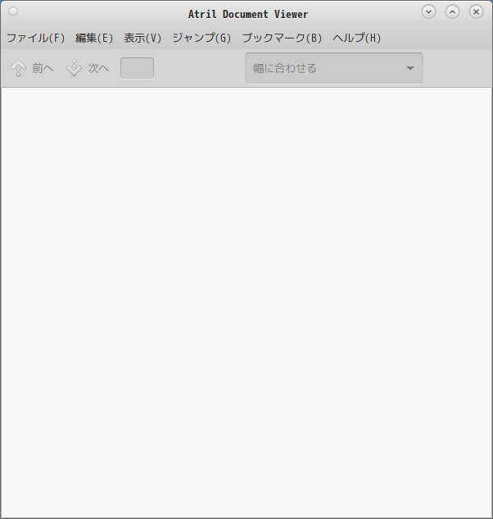Open the 表示(V) menu
Viewport: 493px width, 519px height.
point(142,38)
